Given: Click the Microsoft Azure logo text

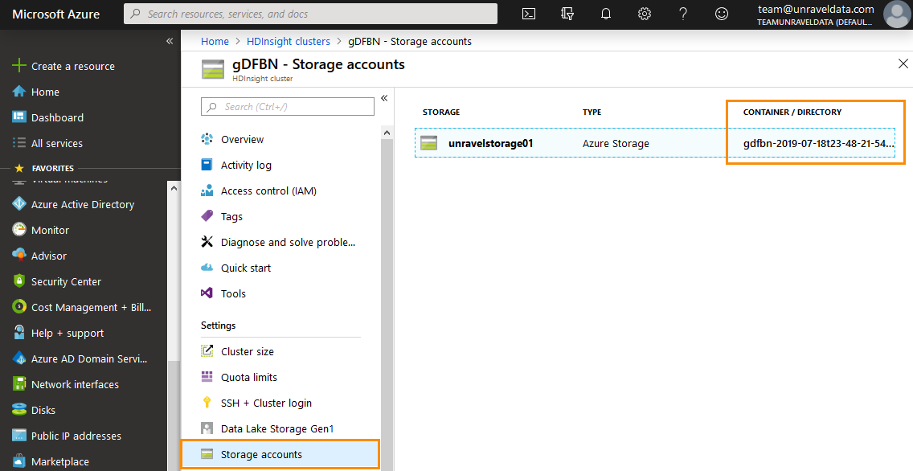Looking at the screenshot, I should 56,14.
